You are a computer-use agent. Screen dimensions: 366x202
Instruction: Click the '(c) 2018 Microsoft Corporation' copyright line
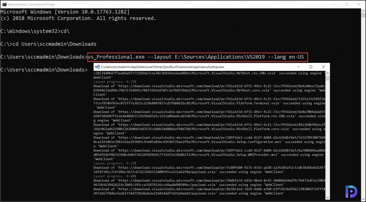(78, 18)
